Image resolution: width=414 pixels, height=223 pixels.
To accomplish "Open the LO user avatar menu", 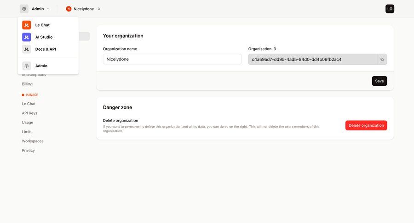I will [390, 9].
